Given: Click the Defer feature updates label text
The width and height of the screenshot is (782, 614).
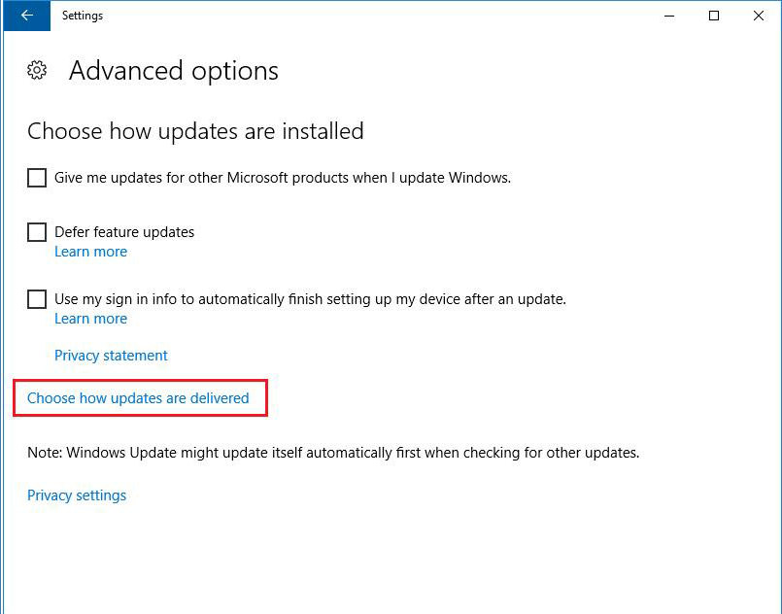Looking at the screenshot, I should tap(124, 232).
